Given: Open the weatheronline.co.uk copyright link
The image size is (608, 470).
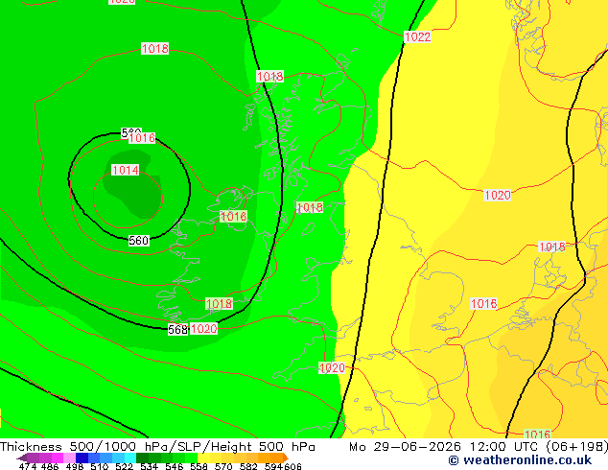Looking at the screenshot, I should pyautogui.click(x=520, y=460).
